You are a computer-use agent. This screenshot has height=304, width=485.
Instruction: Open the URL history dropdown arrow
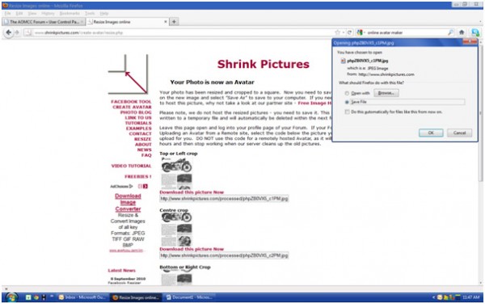coord(344,32)
